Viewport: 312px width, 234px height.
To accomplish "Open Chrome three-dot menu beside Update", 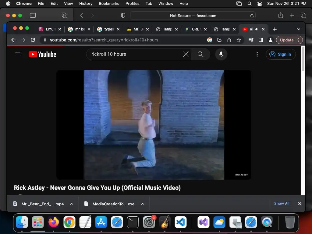I will coord(299,40).
